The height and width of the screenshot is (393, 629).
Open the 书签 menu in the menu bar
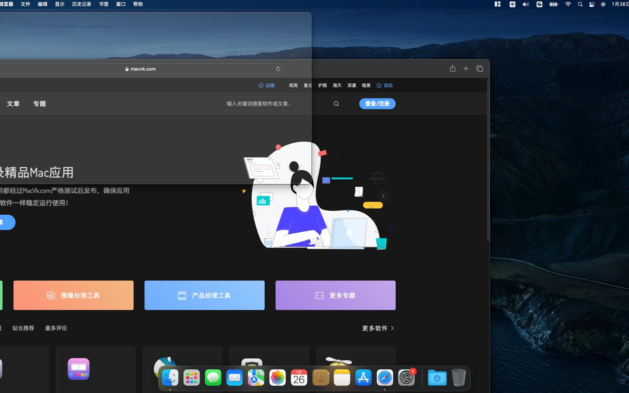103,4
